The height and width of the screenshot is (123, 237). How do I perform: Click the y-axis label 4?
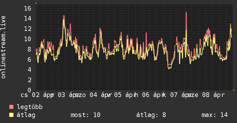point(29,70)
